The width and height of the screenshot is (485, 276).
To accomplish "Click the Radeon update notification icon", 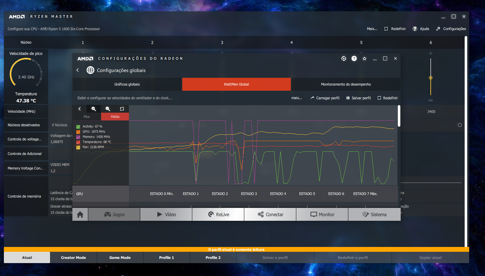I will pyautogui.click(x=344, y=58).
